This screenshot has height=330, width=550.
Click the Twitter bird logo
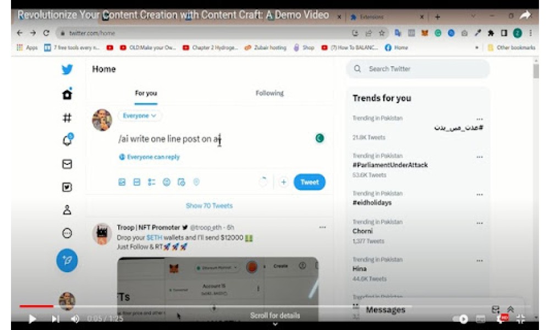coord(67,69)
